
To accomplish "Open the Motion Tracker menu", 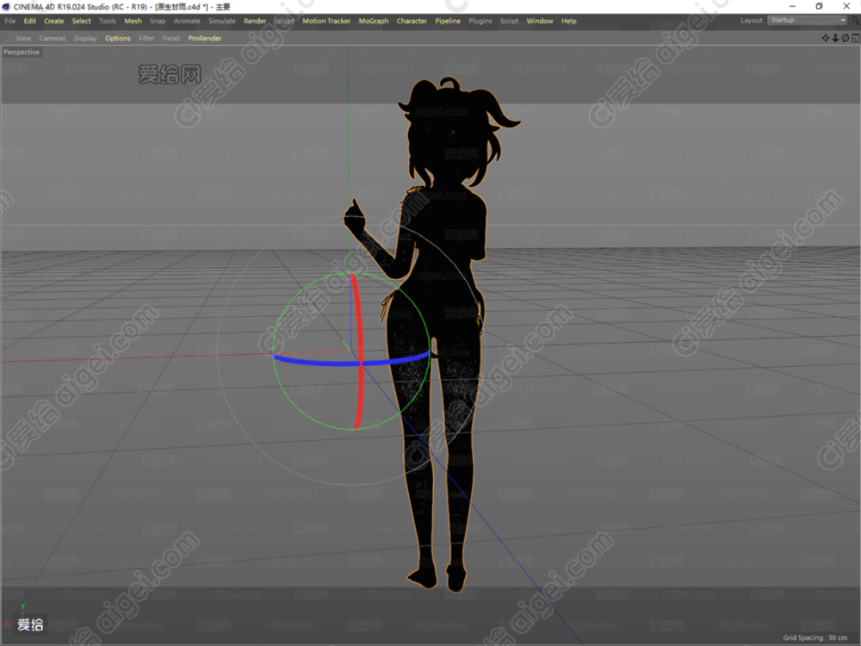I will 326,21.
